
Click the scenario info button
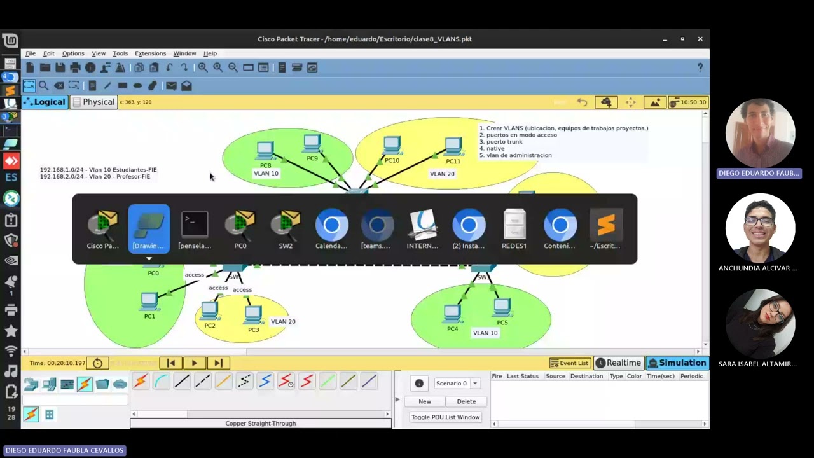click(419, 384)
